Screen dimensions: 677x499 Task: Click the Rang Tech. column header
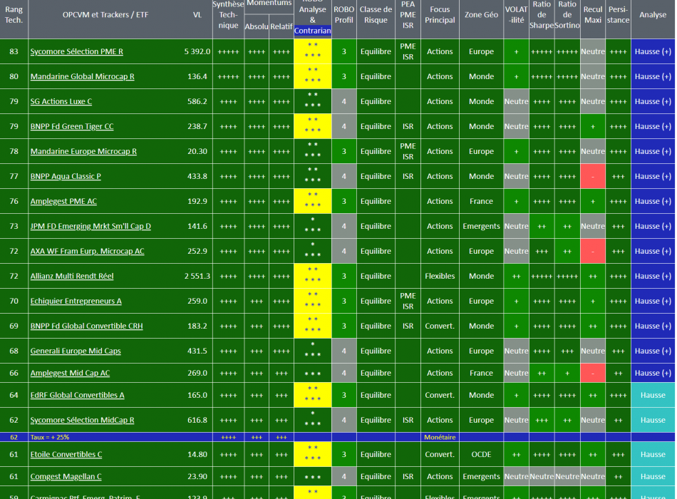pyautogui.click(x=14, y=15)
